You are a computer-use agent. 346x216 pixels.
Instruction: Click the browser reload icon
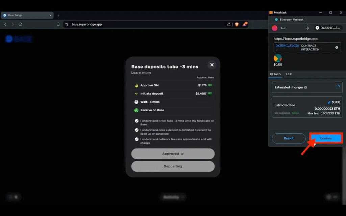point(20,24)
